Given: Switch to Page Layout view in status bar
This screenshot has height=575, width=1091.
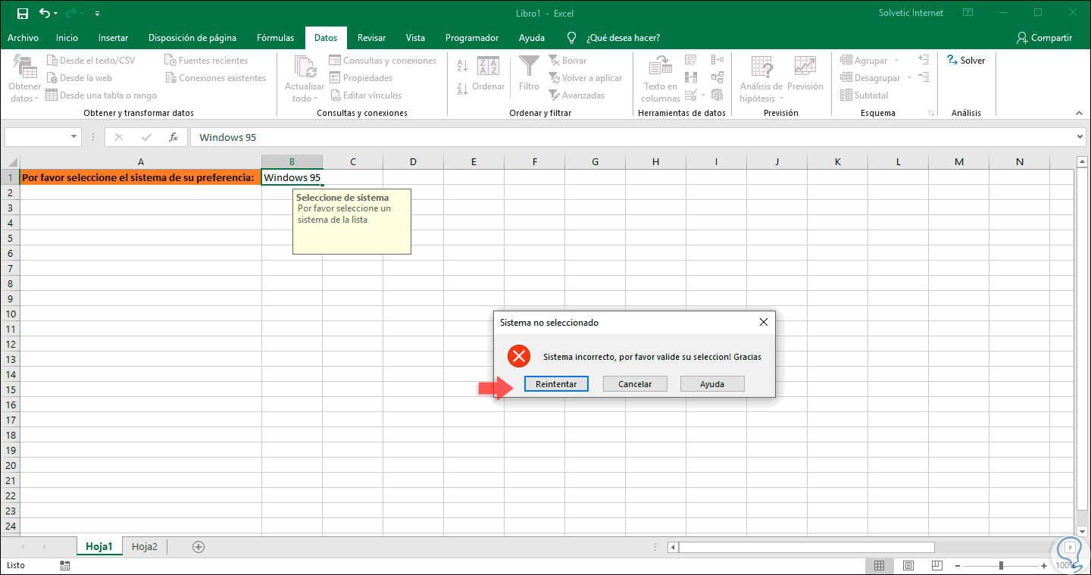Looking at the screenshot, I should pos(908,565).
